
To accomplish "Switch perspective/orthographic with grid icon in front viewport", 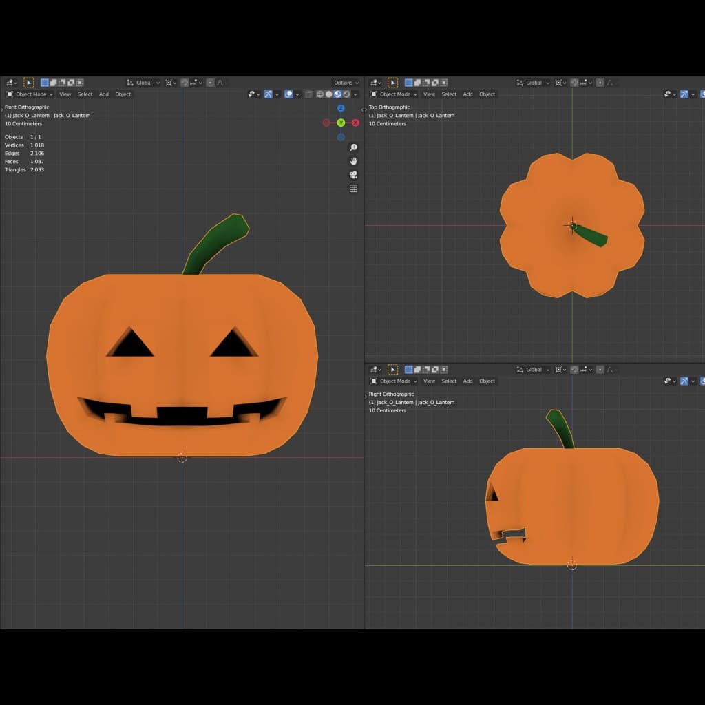I will (x=353, y=189).
